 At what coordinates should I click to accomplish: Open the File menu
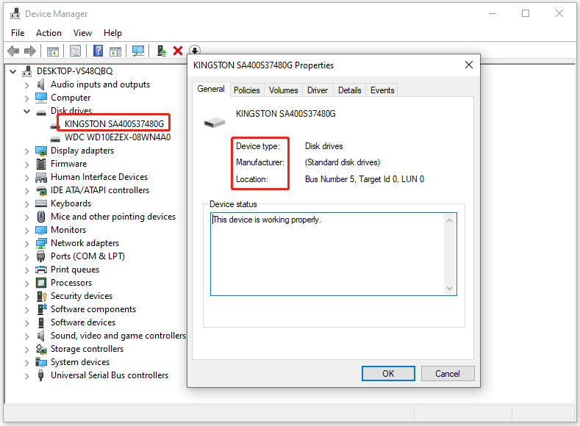click(x=18, y=33)
